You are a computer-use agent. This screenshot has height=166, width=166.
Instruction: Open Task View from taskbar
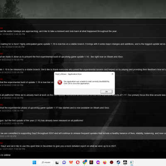tap(57, 162)
